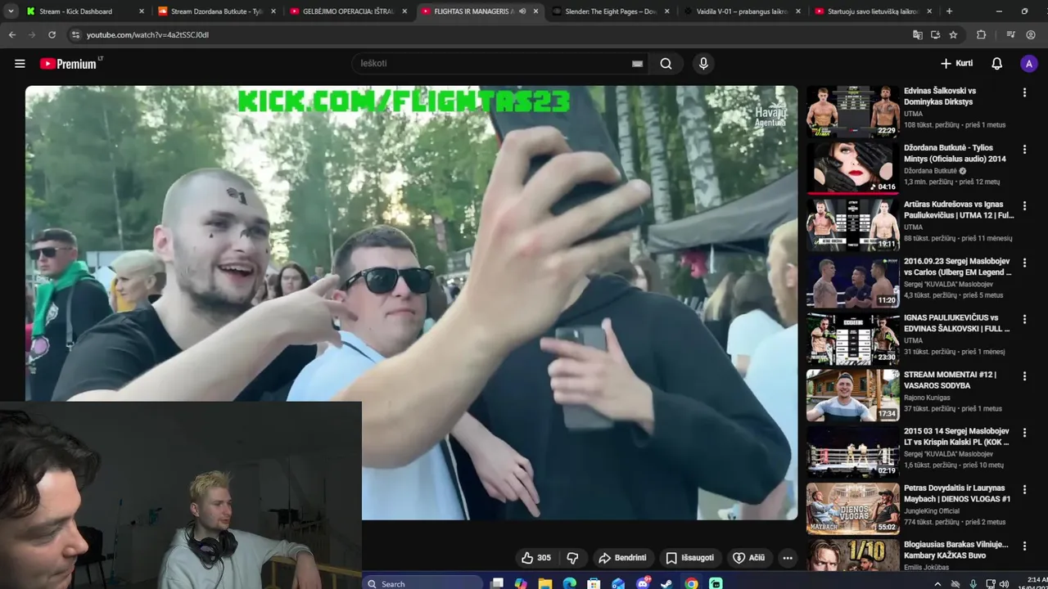Open File Explorer from the taskbar
The width and height of the screenshot is (1048, 589).
[545, 583]
